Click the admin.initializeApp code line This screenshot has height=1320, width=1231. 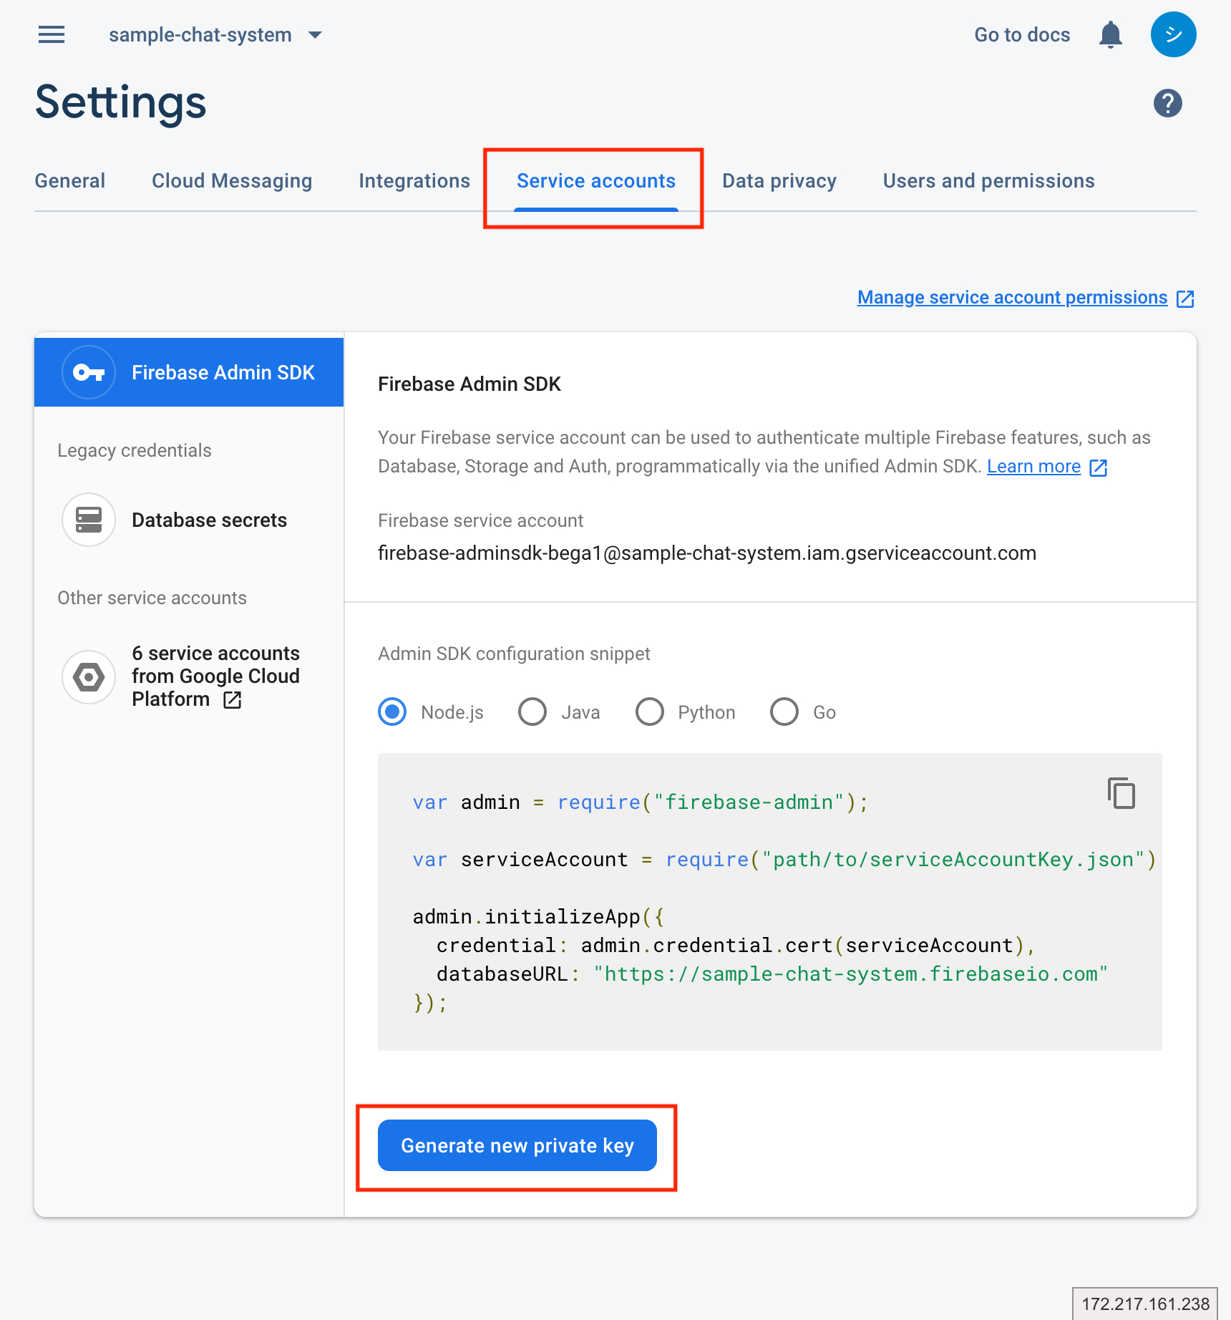pos(539,917)
